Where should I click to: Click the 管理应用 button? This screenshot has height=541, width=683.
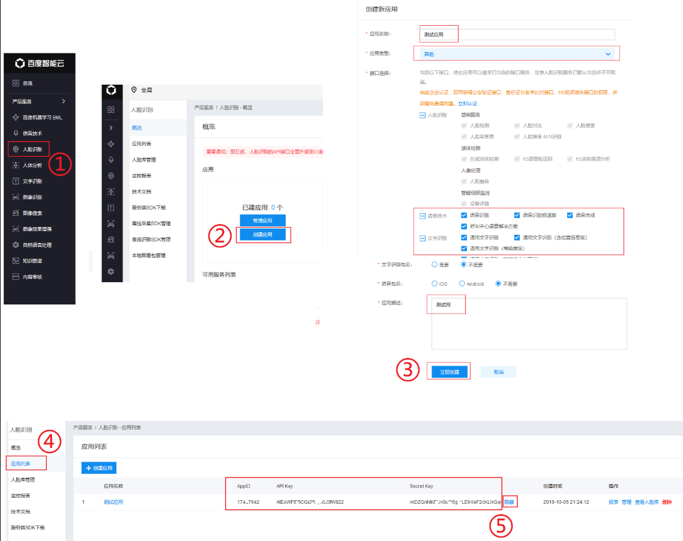tap(263, 220)
